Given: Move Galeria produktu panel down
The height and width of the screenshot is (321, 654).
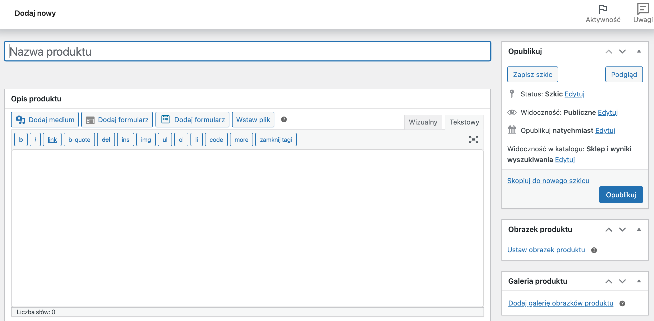Looking at the screenshot, I should point(622,281).
